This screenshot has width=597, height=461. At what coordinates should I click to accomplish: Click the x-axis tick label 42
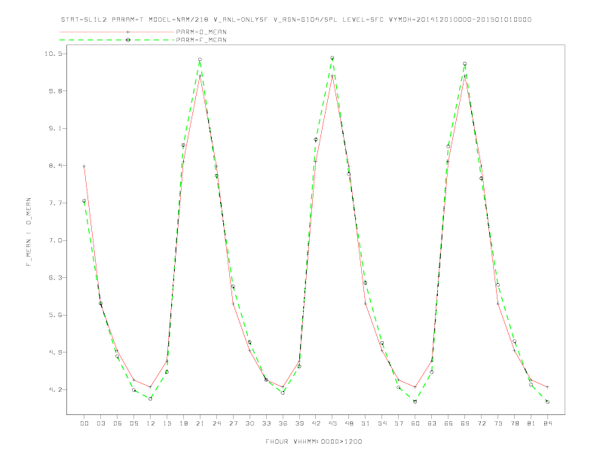(x=316, y=423)
